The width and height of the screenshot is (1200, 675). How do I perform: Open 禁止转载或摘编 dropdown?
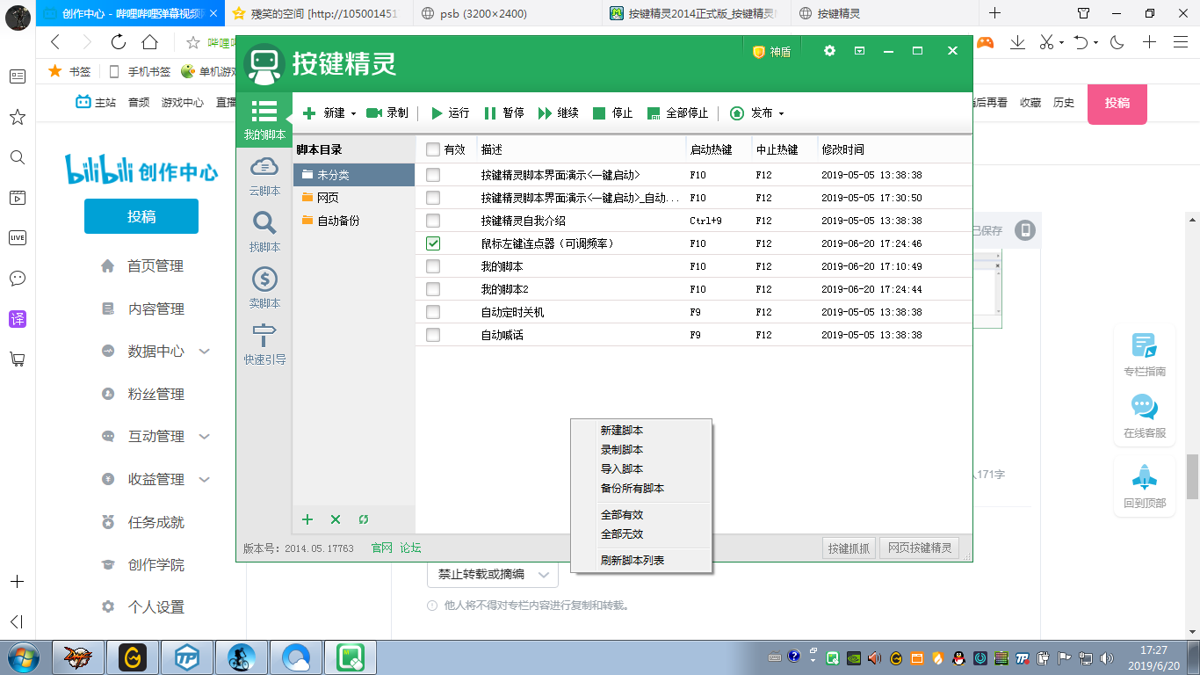point(493,574)
